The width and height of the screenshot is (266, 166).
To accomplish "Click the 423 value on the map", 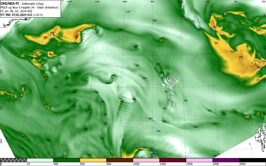I will point(159,64).
